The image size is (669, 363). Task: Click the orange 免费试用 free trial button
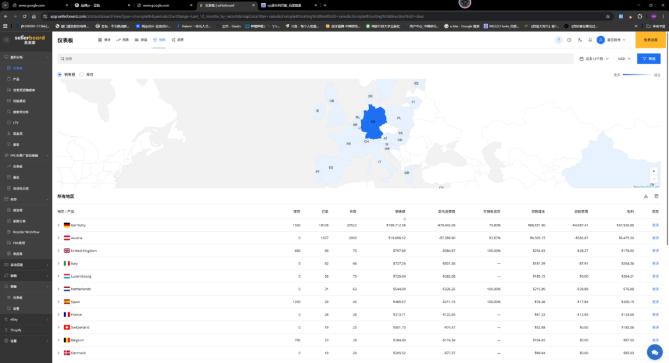(x=650, y=40)
